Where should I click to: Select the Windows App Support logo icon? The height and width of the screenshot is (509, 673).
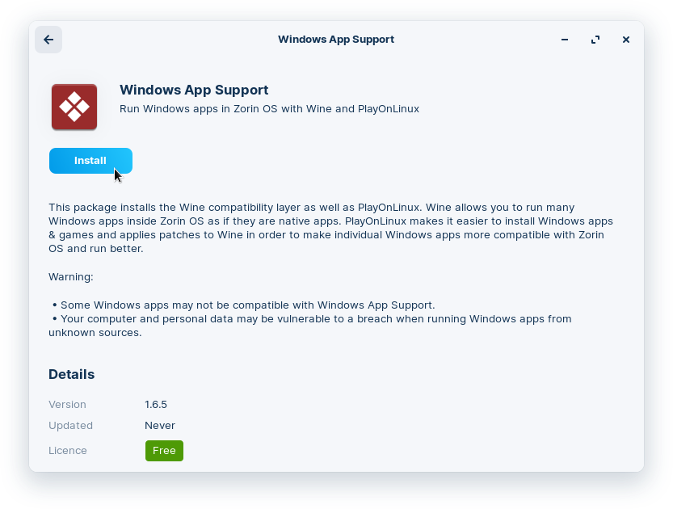click(74, 106)
